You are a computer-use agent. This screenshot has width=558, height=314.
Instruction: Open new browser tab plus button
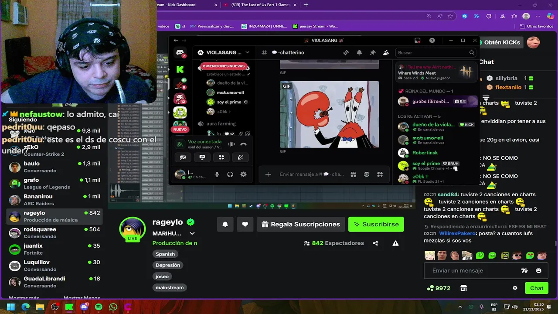[306, 5]
